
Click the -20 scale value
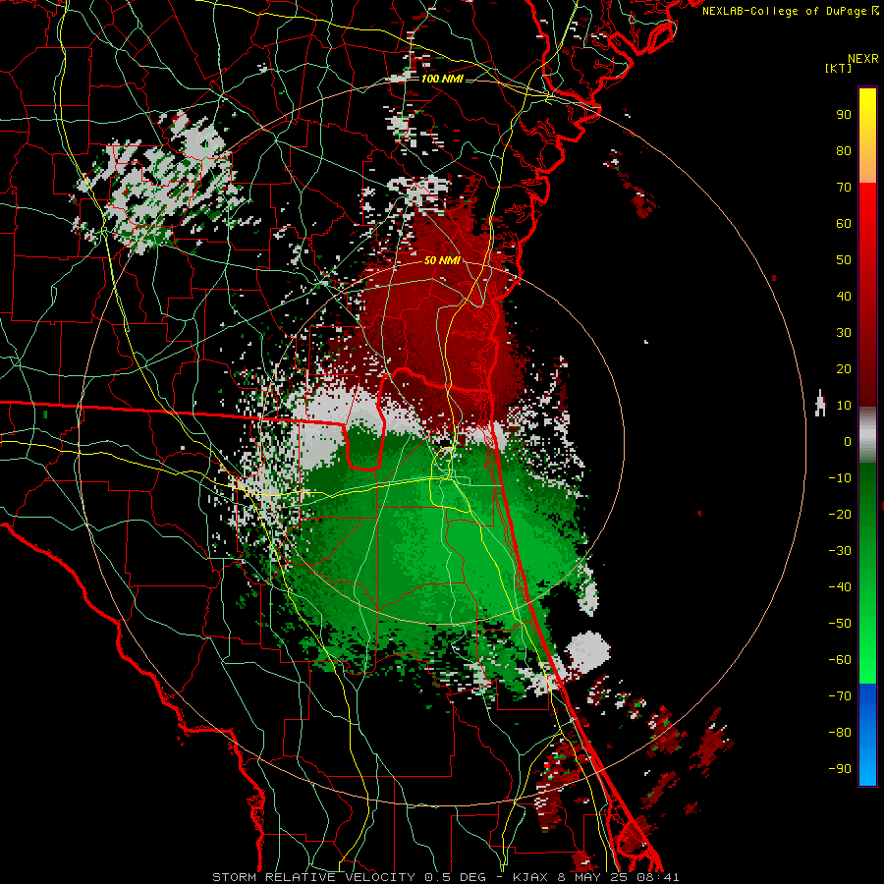[840, 514]
